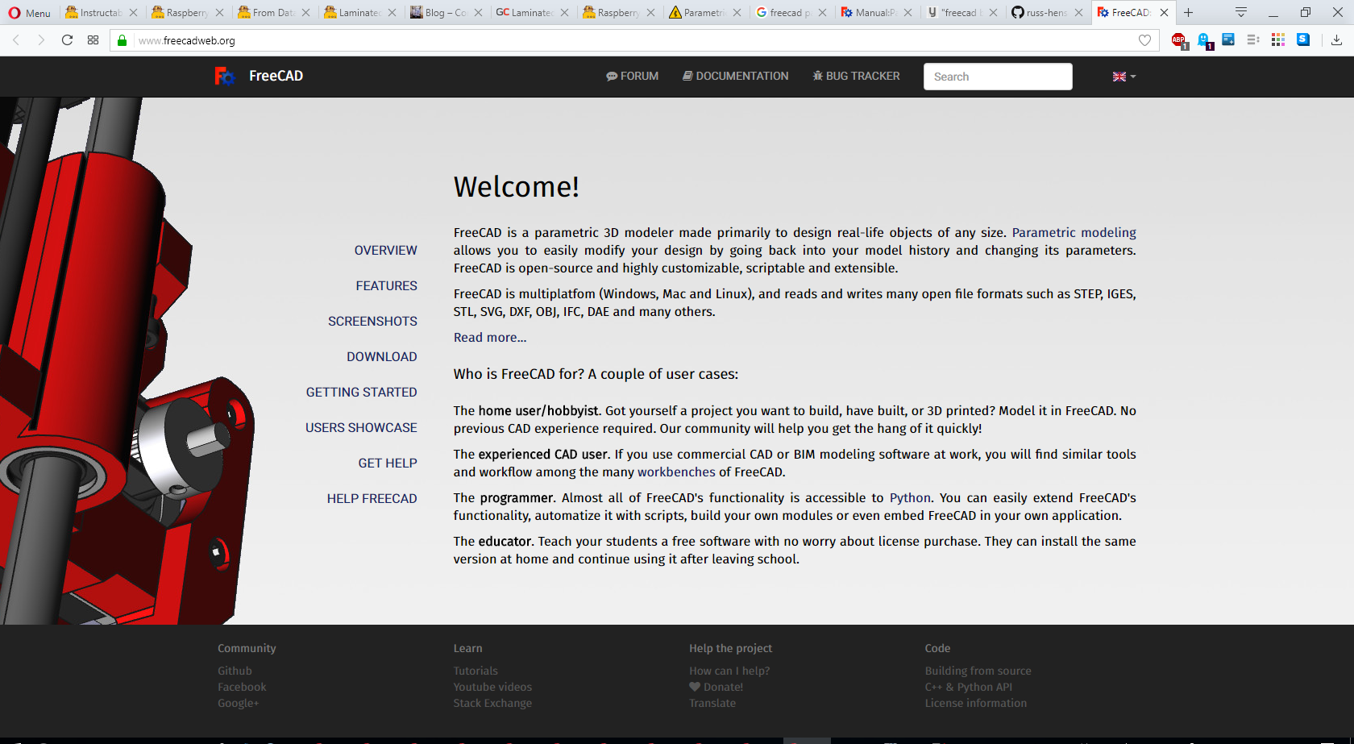Screen dimensions: 1354x744
Task: Select OVERVIEW in the side navigation
Action: [386, 251]
